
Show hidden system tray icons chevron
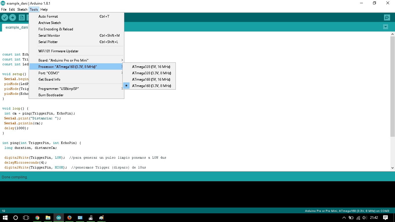(x=344, y=218)
